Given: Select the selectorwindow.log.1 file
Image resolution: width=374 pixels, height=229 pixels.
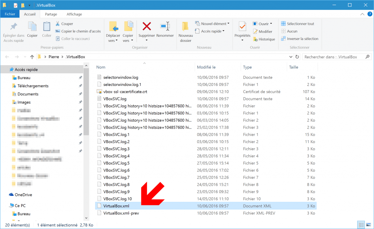Looking at the screenshot, I should click(122, 84).
